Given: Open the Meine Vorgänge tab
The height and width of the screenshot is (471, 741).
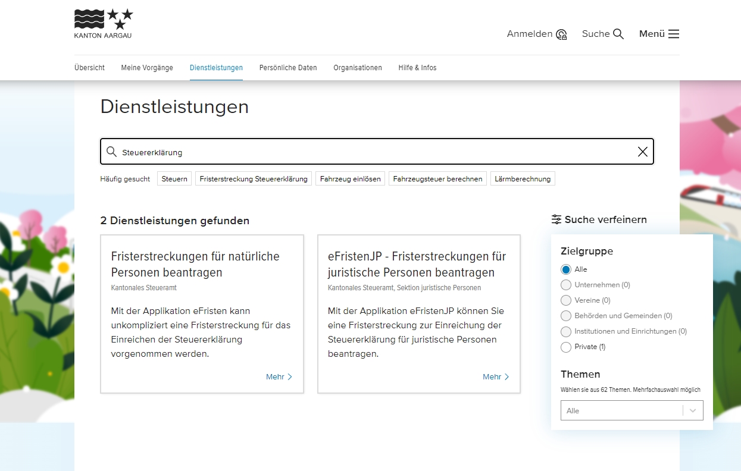Looking at the screenshot, I should 147,68.
